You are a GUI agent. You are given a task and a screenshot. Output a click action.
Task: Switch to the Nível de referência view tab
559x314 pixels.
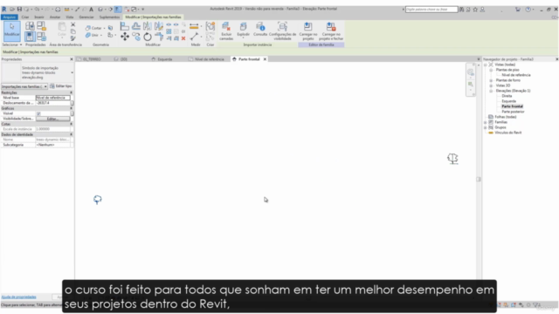click(209, 59)
